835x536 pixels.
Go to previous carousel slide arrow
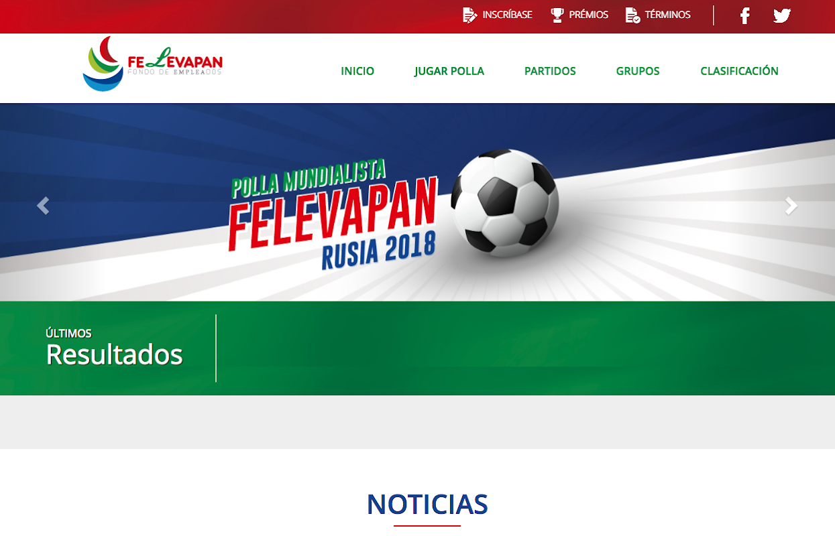pos(43,206)
